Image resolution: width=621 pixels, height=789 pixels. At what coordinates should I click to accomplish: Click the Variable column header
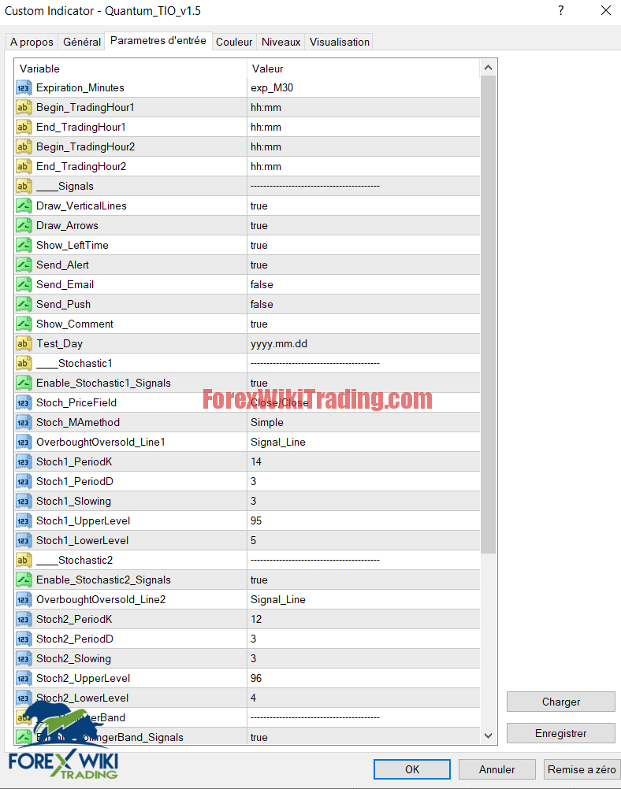click(131, 69)
